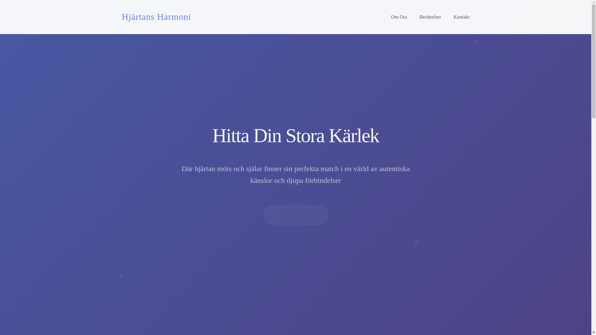Click the Hitta Din Stora Kärlek heading
596x335 pixels.
tap(296, 136)
